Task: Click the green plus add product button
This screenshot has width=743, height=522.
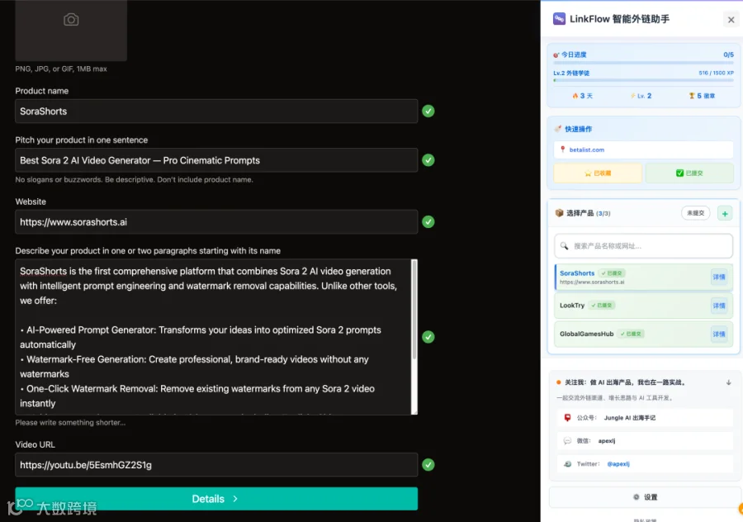Action: 725,214
